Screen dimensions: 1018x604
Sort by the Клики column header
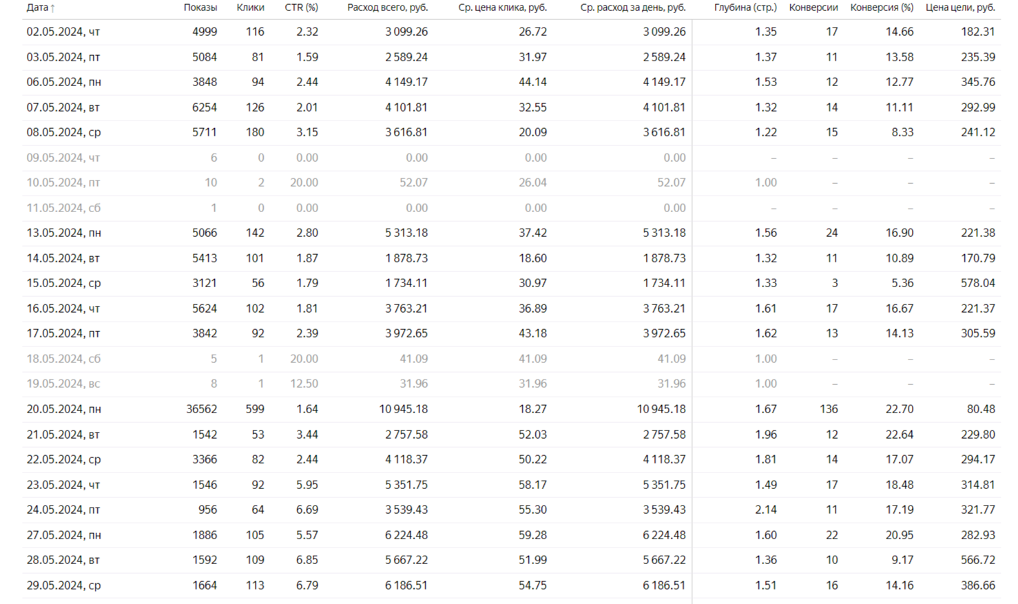pos(250,8)
